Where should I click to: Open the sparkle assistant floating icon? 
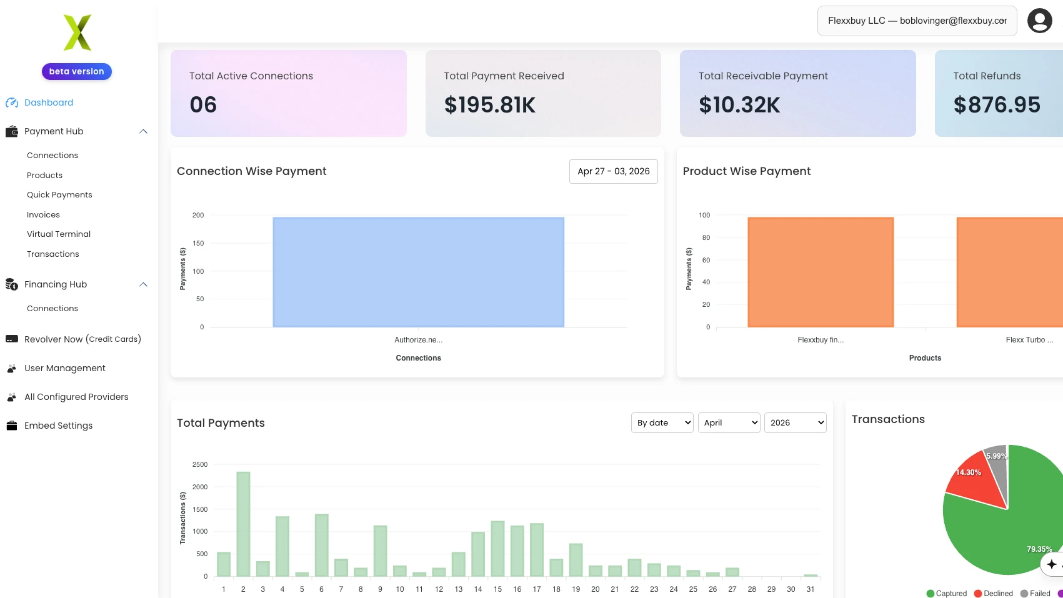click(1052, 564)
